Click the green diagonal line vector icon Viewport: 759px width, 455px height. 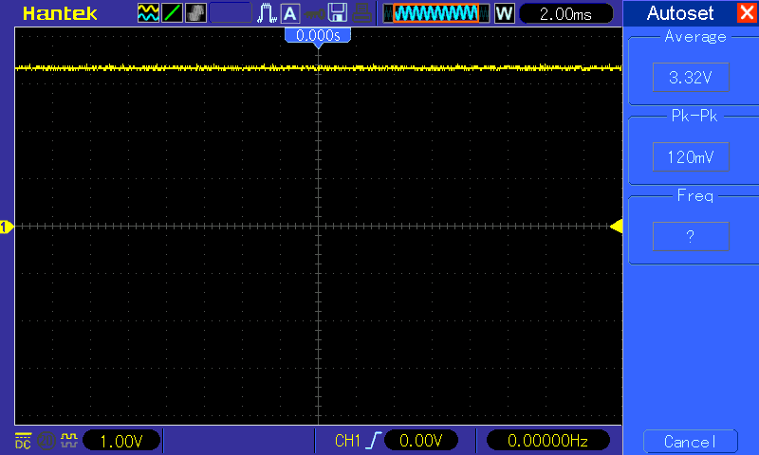pyautogui.click(x=172, y=13)
